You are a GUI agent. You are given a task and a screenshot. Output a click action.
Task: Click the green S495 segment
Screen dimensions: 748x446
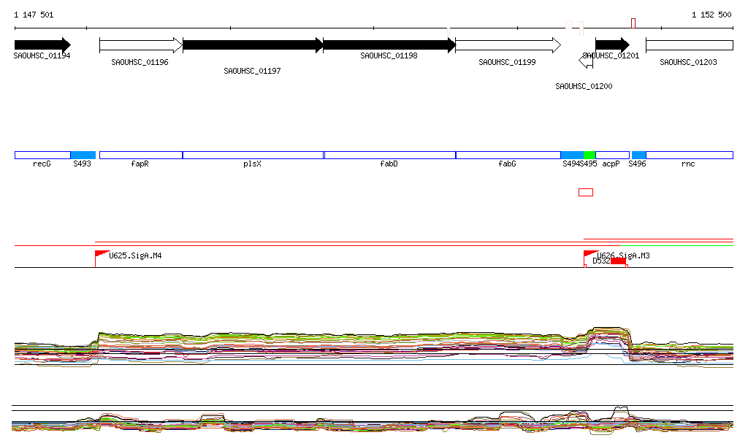[589, 155]
